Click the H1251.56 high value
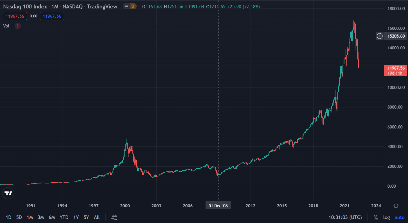408x223 pixels. (x=173, y=6)
